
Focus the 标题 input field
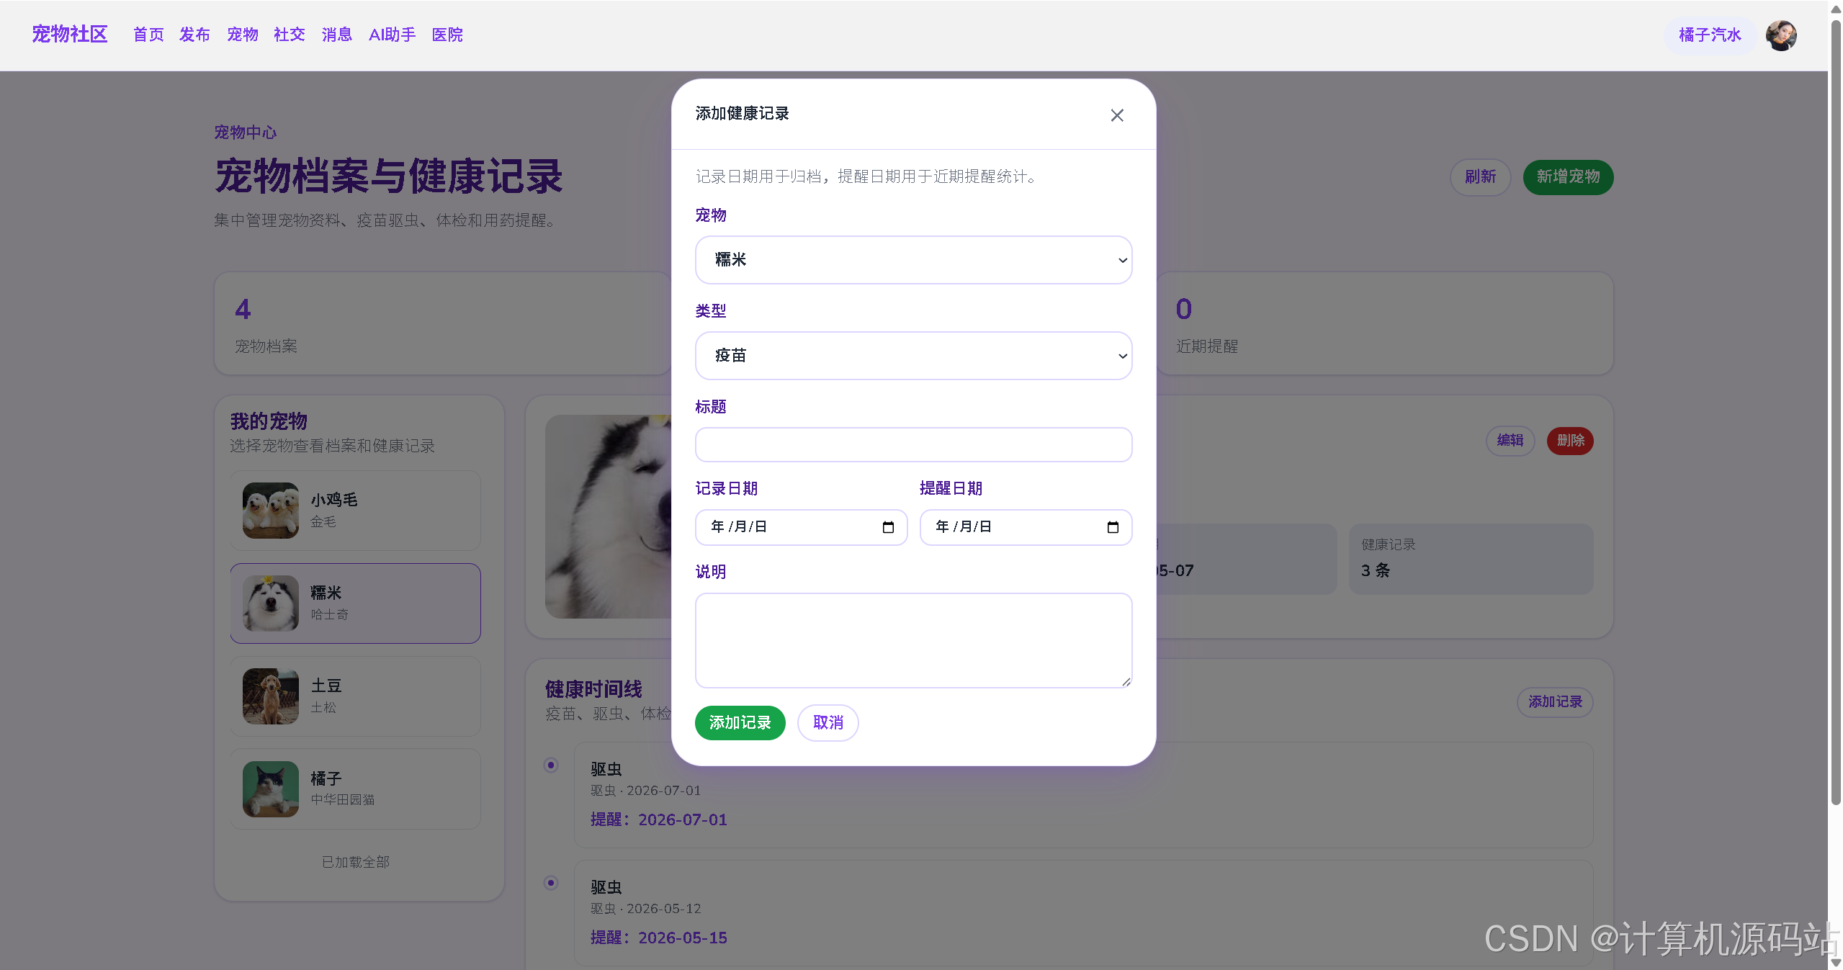coord(913,444)
